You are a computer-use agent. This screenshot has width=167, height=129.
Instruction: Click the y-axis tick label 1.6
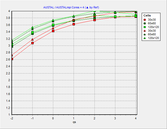(8, 94)
